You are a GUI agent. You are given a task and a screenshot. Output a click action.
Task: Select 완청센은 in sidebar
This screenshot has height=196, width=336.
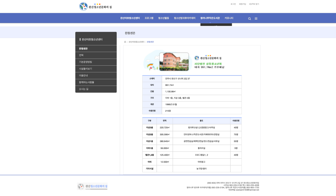(96, 49)
